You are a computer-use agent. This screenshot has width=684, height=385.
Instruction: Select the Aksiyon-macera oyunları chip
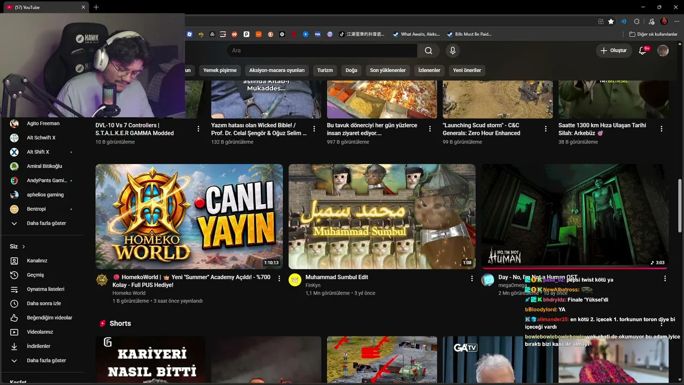tap(277, 70)
